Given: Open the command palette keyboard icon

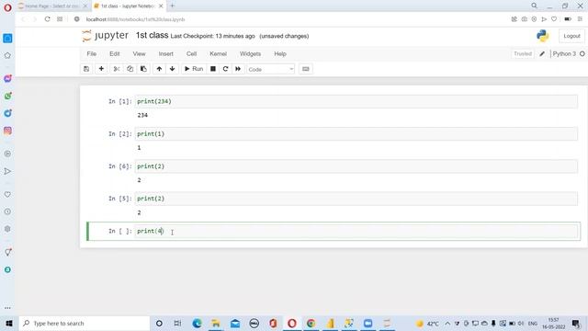Looking at the screenshot, I should coord(306,69).
